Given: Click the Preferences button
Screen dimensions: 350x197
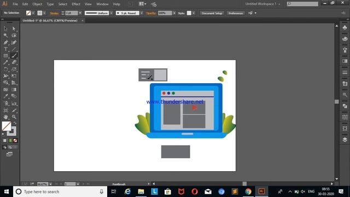Looking at the screenshot, I should coord(236,13).
